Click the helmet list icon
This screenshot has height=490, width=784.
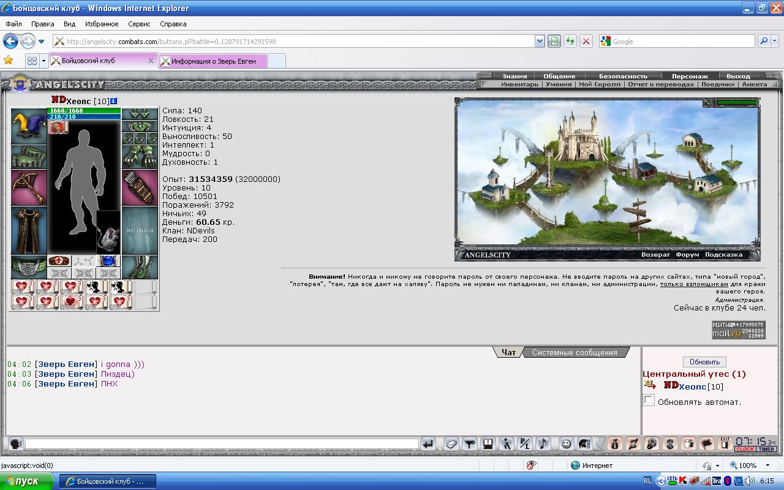pyautogui.click(x=585, y=443)
